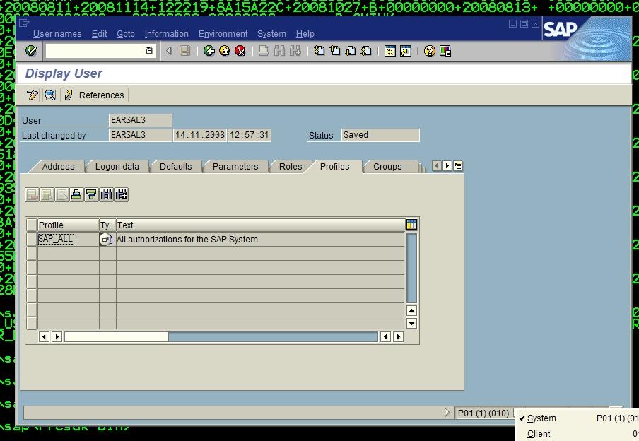Click the User field showing EARSAL3
Screen dimensions: 639x441
[x=141, y=120]
